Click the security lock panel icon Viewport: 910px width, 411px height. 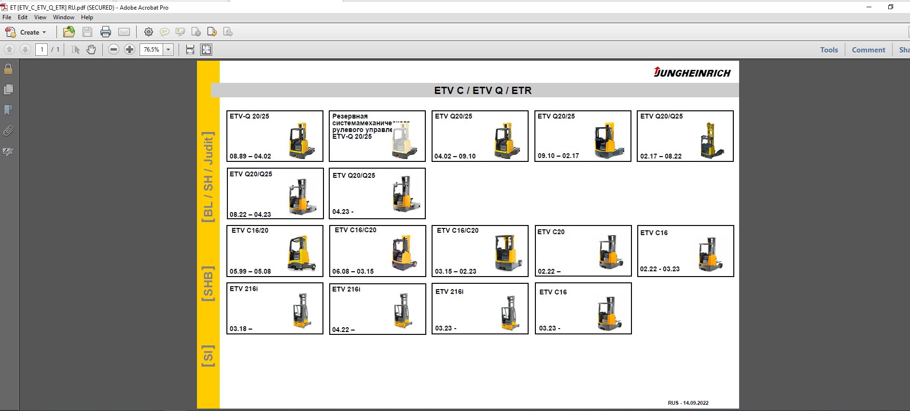pos(8,69)
